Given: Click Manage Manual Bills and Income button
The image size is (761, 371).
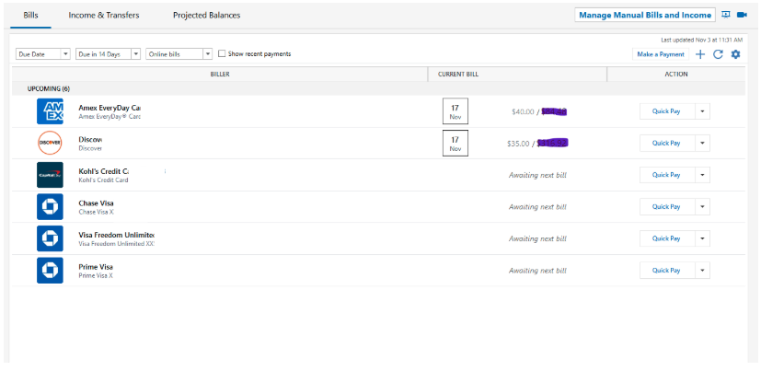Looking at the screenshot, I should coord(643,16).
